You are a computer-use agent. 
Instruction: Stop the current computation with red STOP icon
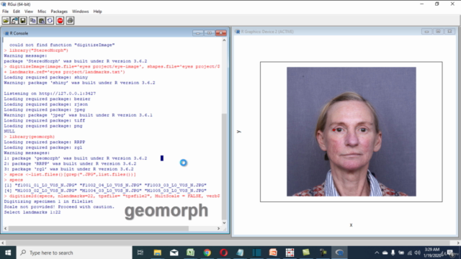coord(60,21)
